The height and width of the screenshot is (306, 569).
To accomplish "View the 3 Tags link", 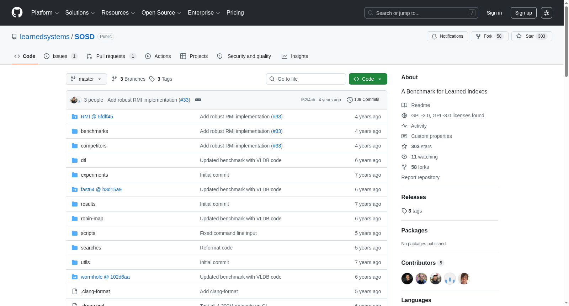I will (x=161, y=79).
